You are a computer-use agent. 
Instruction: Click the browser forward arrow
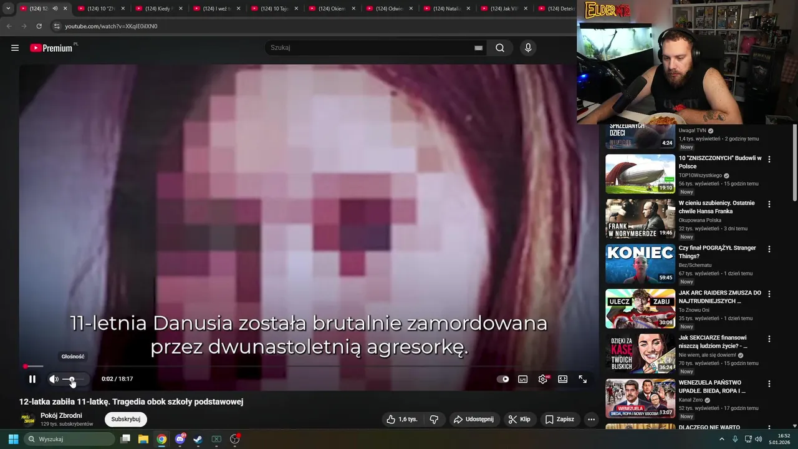24,26
